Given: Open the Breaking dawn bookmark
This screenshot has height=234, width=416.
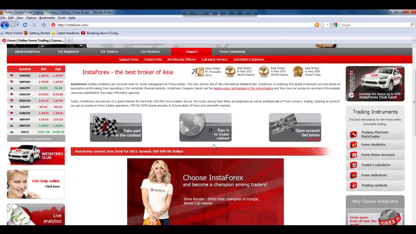Looking at the screenshot, I should coord(100,33).
